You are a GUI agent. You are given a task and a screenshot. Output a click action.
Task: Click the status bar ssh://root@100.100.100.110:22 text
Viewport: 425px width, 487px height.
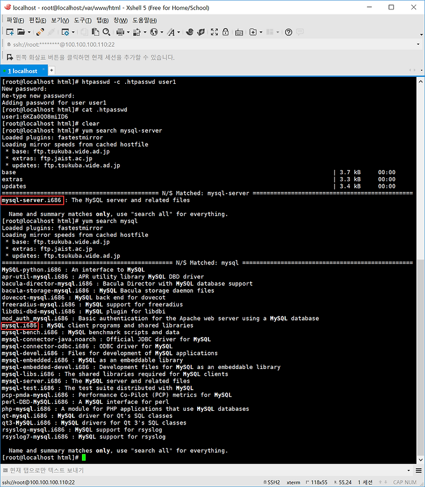pos(38,482)
